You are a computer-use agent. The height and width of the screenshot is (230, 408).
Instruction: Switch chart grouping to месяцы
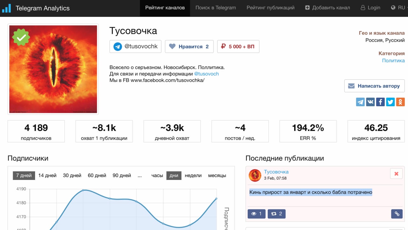pos(217,175)
